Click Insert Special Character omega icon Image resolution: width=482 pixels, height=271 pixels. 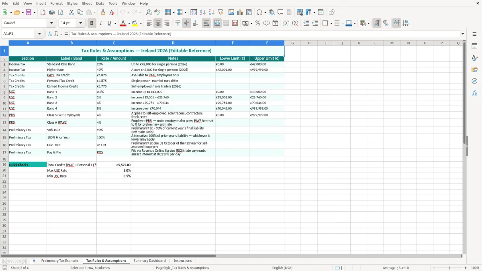coord(259,12)
